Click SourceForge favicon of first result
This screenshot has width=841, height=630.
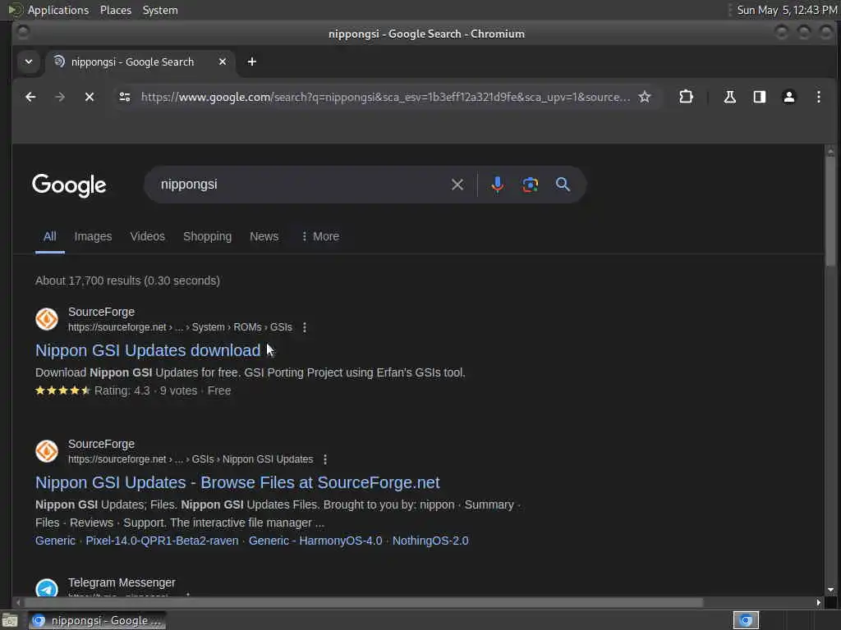pyautogui.click(x=47, y=319)
